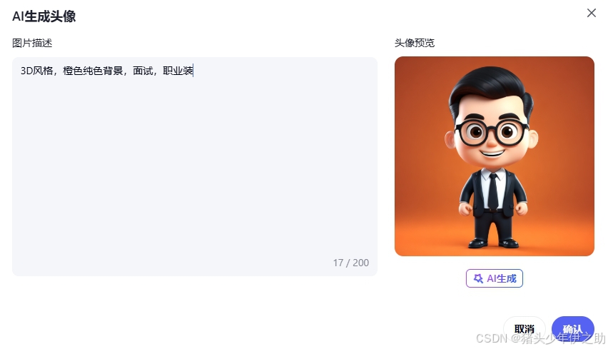Click the character's black hair

491,86
